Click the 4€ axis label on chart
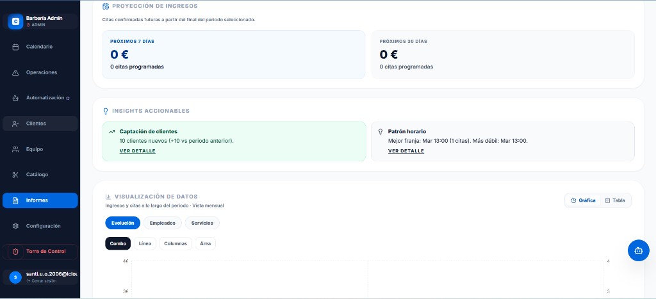The height and width of the screenshot is (299, 656). coord(126,261)
